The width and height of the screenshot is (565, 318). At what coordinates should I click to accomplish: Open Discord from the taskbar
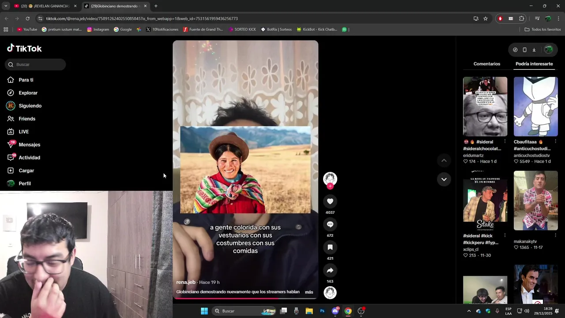point(335,311)
